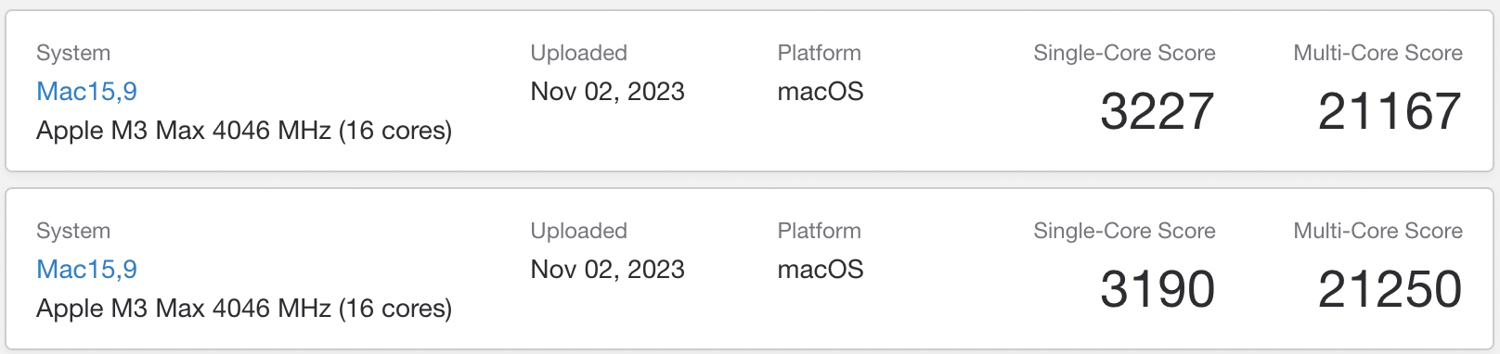Image resolution: width=1500 pixels, height=354 pixels.
Task: Click the macOS platform value in the 21167 card
Action: [x=821, y=92]
